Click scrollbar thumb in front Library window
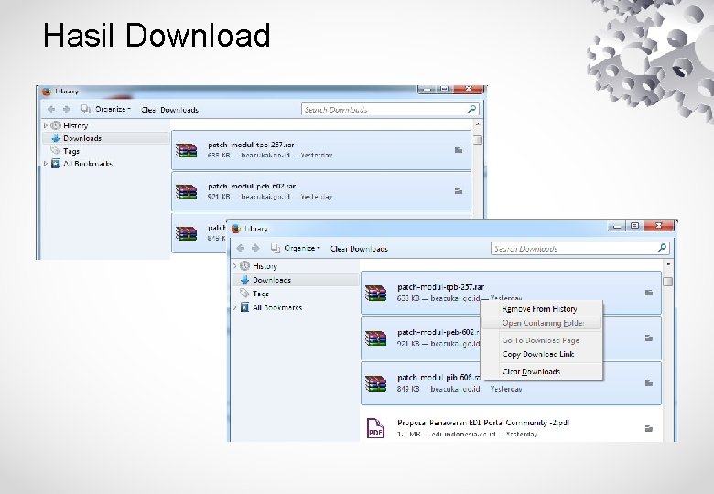This screenshot has height=494, width=714. (x=668, y=282)
